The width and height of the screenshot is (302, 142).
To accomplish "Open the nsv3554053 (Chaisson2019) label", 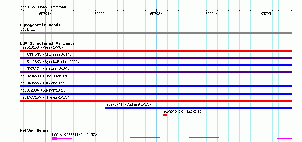I will [x=46, y=55].
